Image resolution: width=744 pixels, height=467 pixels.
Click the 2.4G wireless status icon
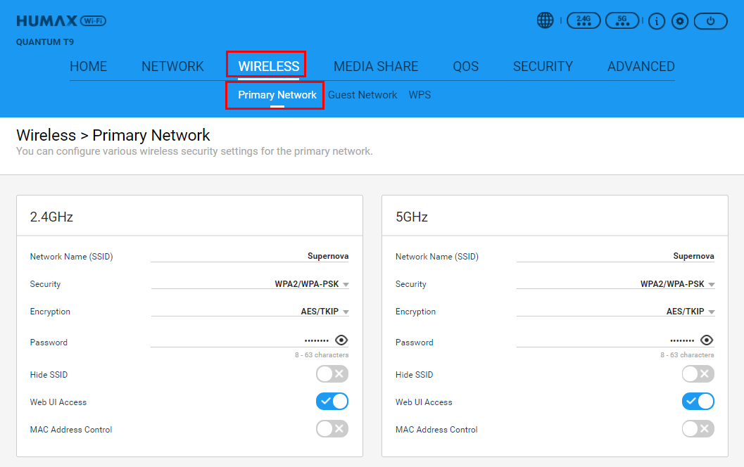pos(584,21)
